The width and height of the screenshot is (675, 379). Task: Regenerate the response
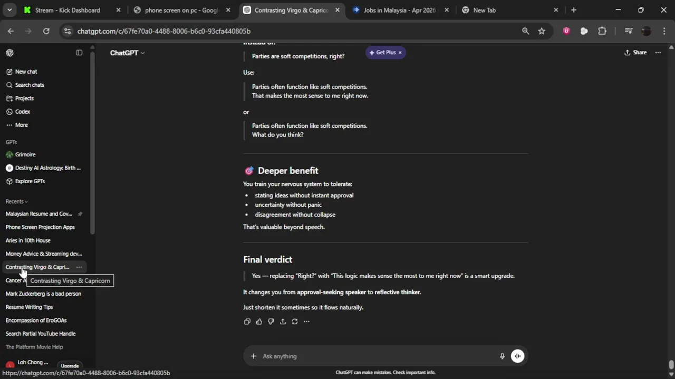pos(295,322)
